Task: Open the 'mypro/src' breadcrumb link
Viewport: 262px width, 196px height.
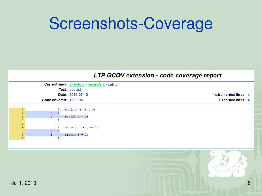Action: (x=96, y=84)
